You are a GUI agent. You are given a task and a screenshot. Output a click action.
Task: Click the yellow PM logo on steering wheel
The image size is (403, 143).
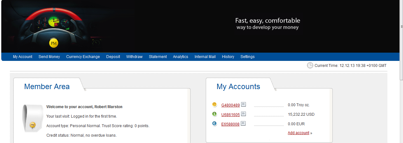[54, 43]
